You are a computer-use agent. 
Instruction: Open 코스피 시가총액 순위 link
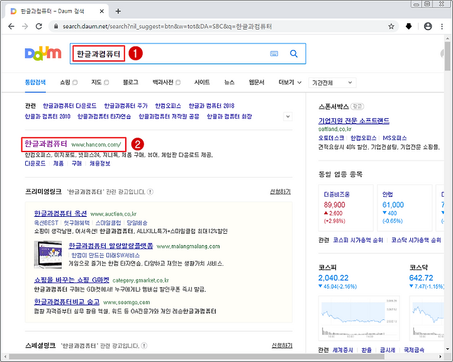pyautogui.click(x=358, y=240)
